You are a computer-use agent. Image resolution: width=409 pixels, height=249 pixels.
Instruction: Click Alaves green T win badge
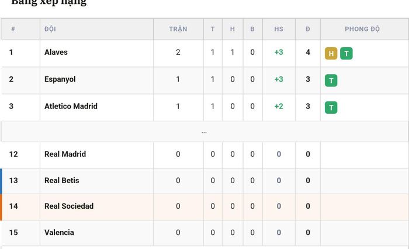tap(346, 54)
